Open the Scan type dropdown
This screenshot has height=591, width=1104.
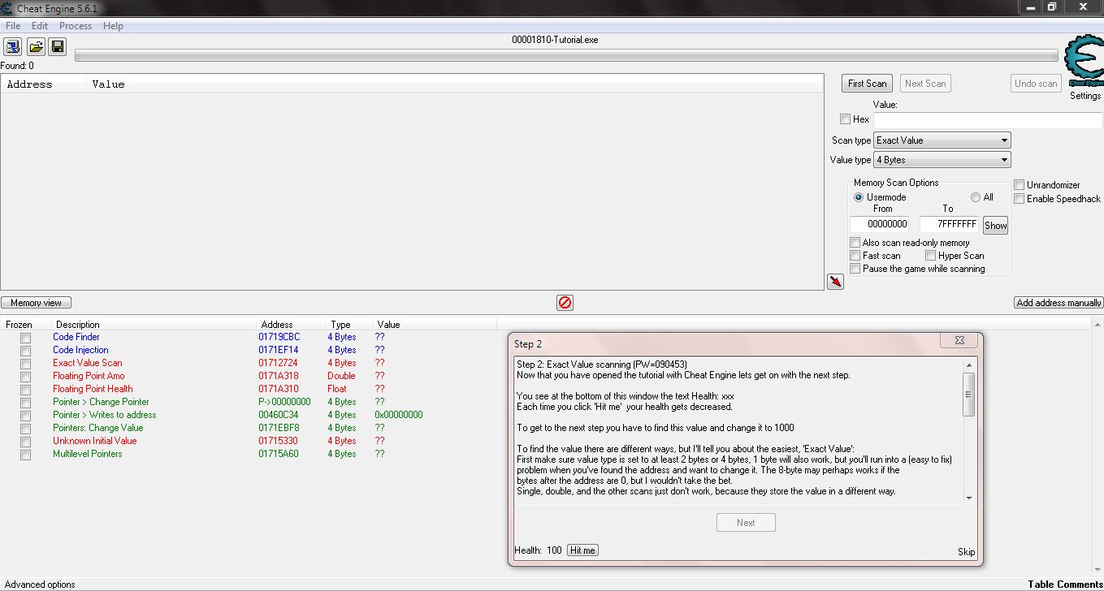click(942, 140)
